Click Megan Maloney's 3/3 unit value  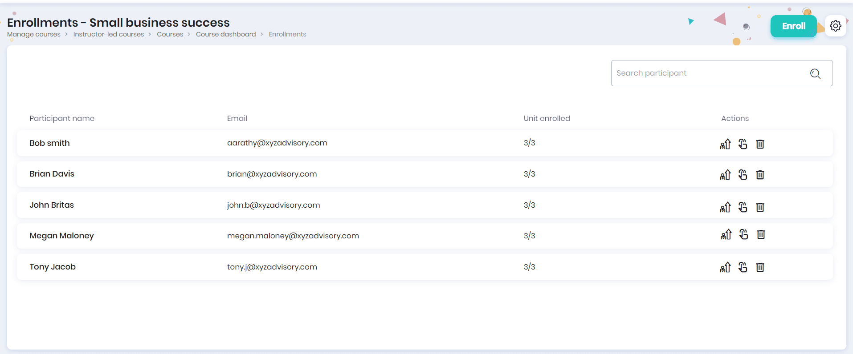tap(529, 236)
